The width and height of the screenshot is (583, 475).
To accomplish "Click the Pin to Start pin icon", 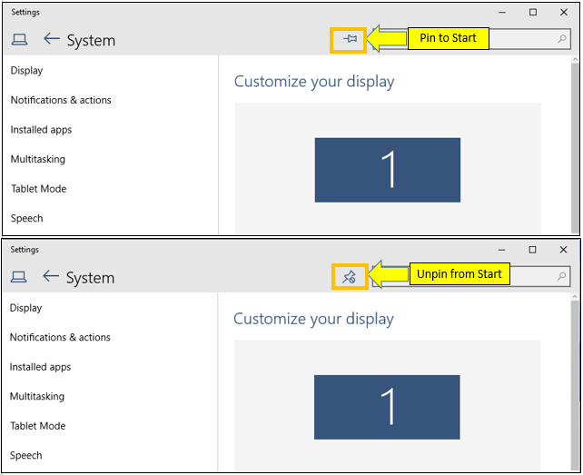I will click(350, 38).
